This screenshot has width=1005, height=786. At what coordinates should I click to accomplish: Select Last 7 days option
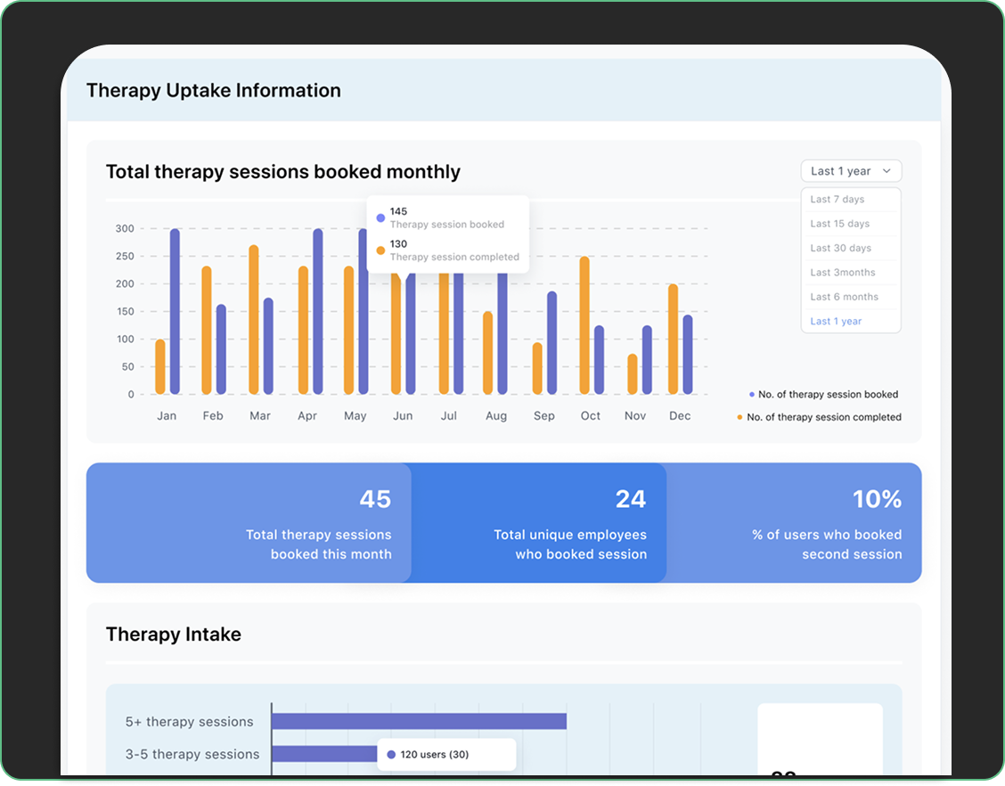837,200
